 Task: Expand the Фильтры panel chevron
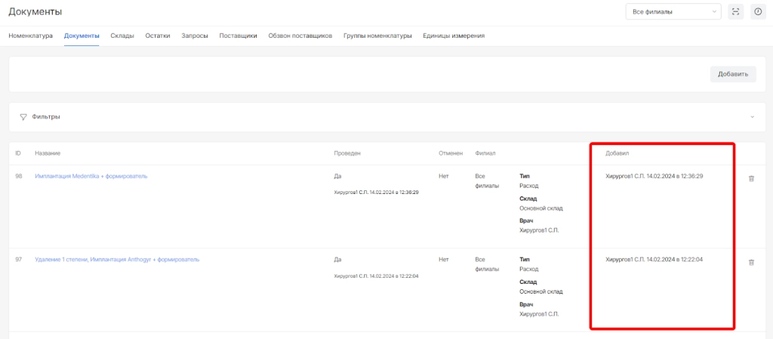[x=752, y=117]
